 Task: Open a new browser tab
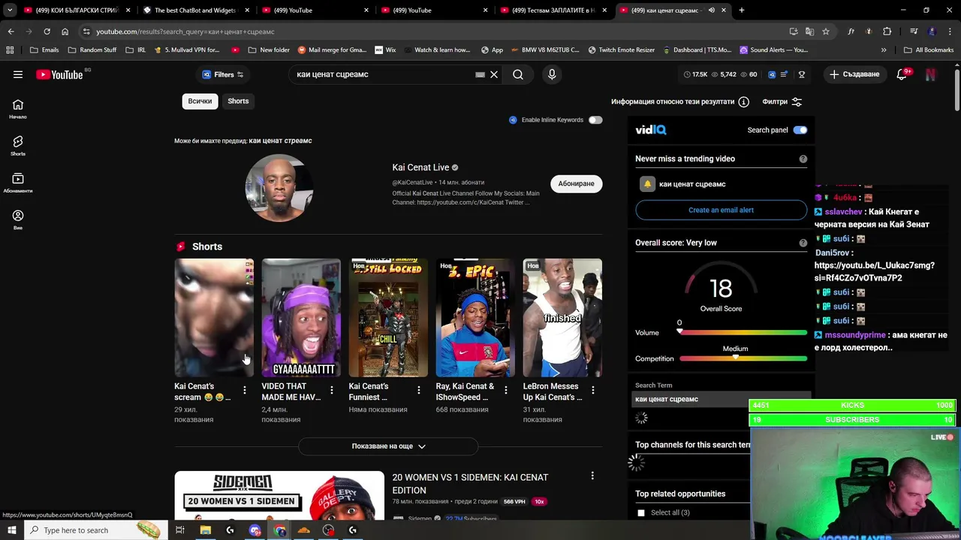[x=742, y=10]
